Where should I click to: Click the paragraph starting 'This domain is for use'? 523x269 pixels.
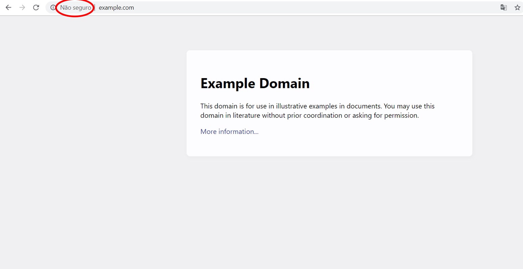click(318, 111)
